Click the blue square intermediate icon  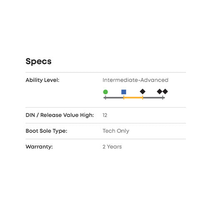(124, 92)
